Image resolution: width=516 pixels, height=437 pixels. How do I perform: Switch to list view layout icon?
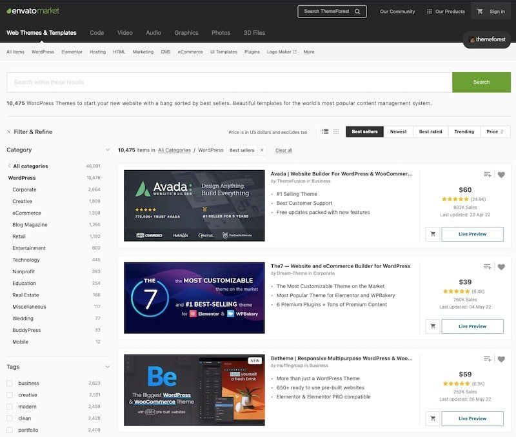click(x=325, y=131)
